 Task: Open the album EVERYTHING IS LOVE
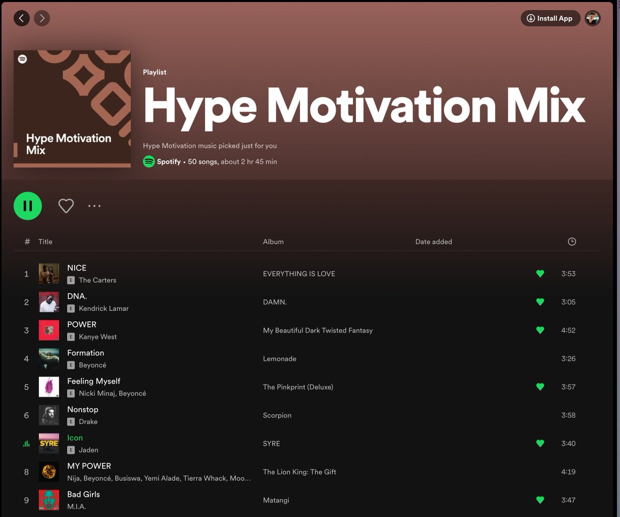[299, 274]
